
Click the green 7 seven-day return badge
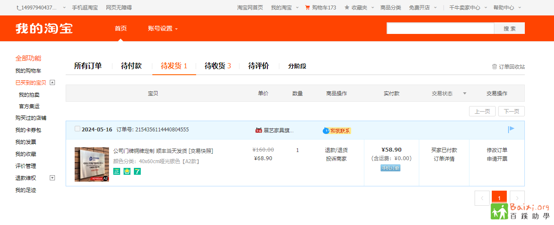pos(137,171)
